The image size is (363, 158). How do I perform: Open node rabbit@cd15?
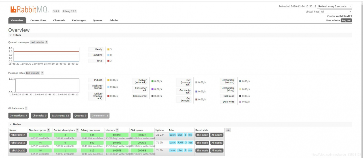point(18,135)
